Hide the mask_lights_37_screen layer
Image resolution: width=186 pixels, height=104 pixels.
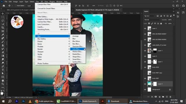pos(145,45)
